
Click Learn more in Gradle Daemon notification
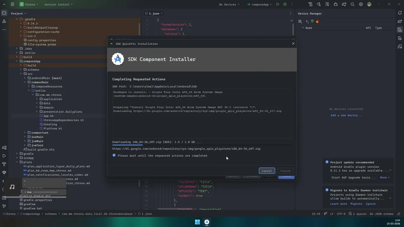[339, 204]
